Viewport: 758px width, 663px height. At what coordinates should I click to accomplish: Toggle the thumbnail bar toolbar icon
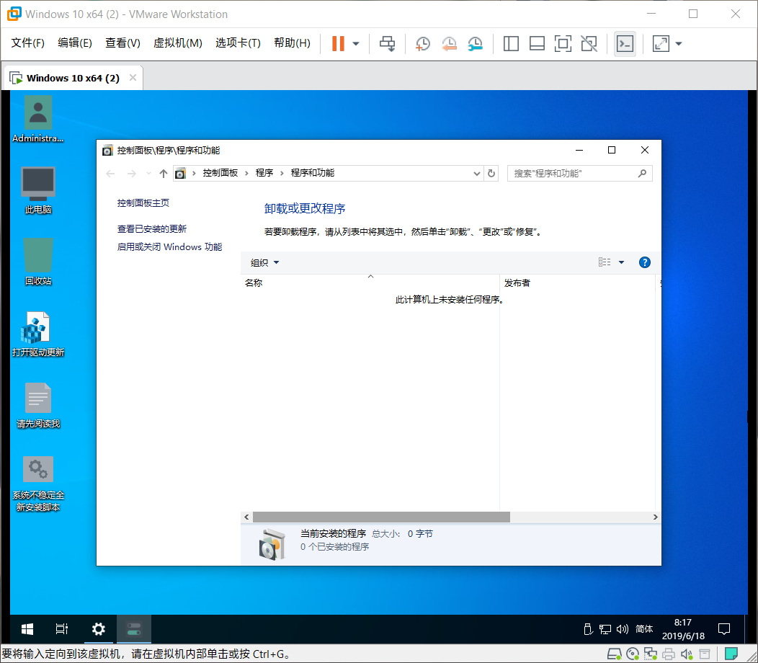pos(537,43)
